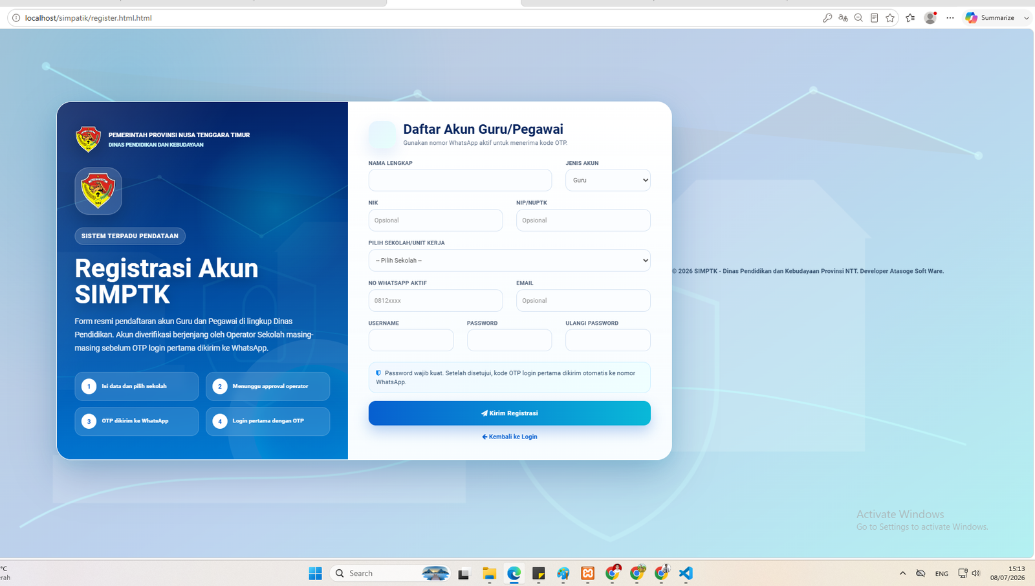Click step 2 Menunggu approval operator

(268, 386)
